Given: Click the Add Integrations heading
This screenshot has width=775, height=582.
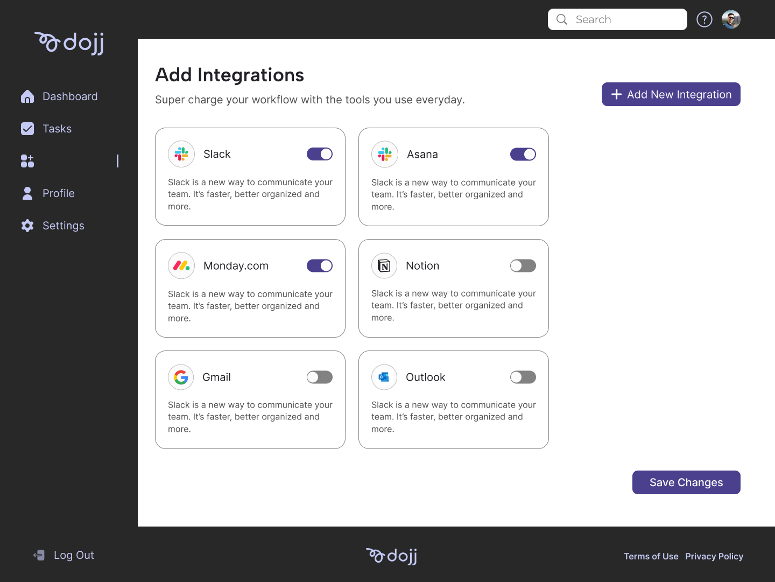Looking at the screenshot, I should click(x=230, y=75).
